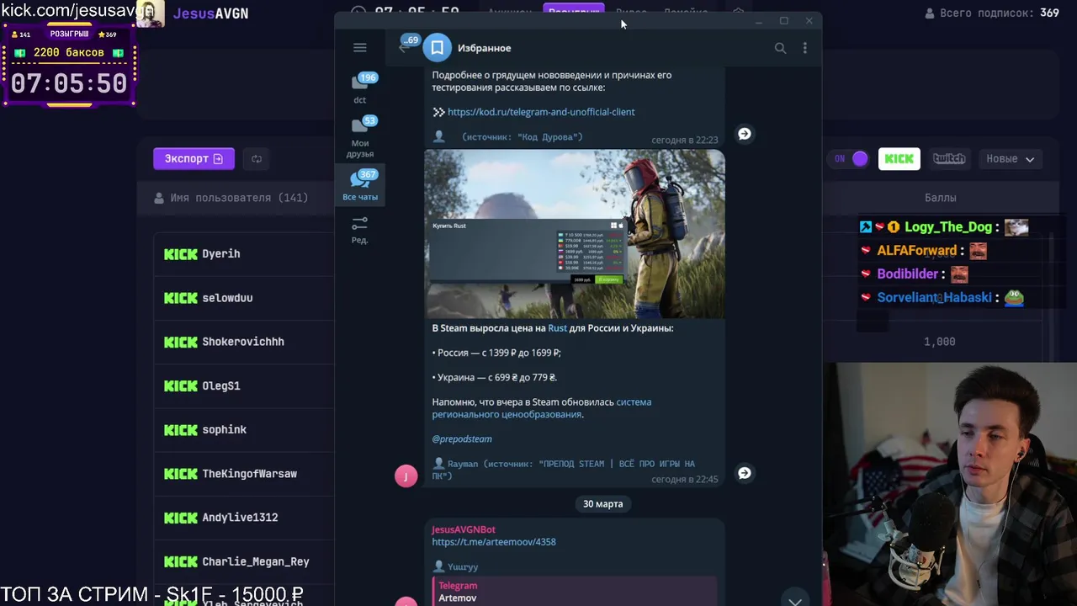The width and height of the screenshot is (1077, 606).
Task: Click the J sender avatar in Telegram
Action: 406,476
